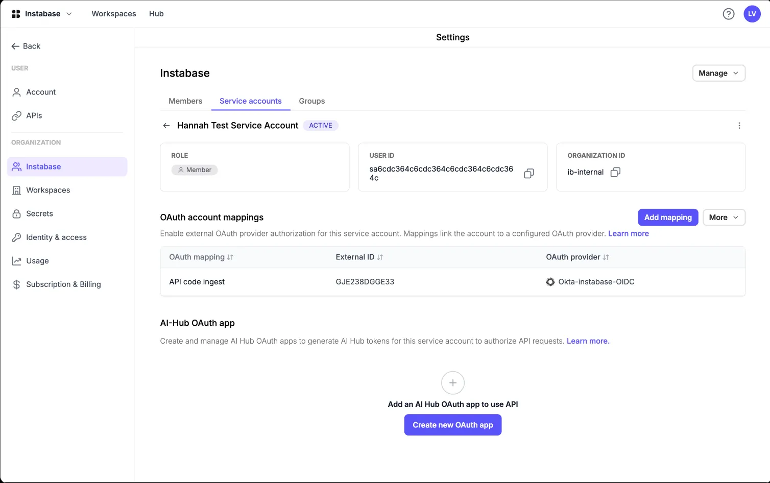Image resolution: width=770 pixels, height=483 pixels.
Task: Expand the More dropdown button
Action: tap(724, 218)
